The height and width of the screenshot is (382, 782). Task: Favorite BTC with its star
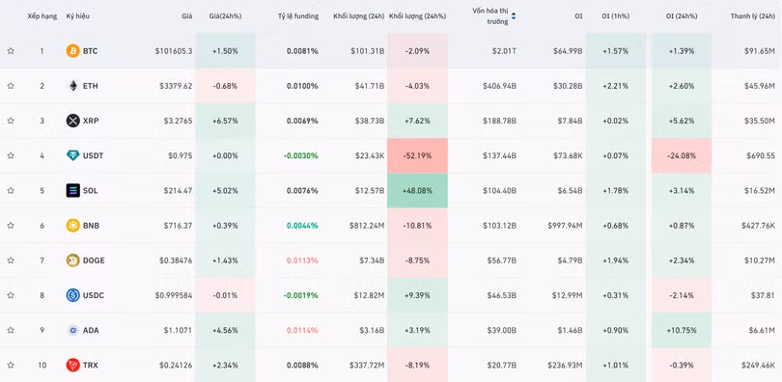pos(11,51)
